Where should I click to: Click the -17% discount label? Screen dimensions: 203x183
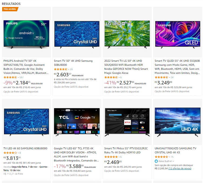click(60, 166)
